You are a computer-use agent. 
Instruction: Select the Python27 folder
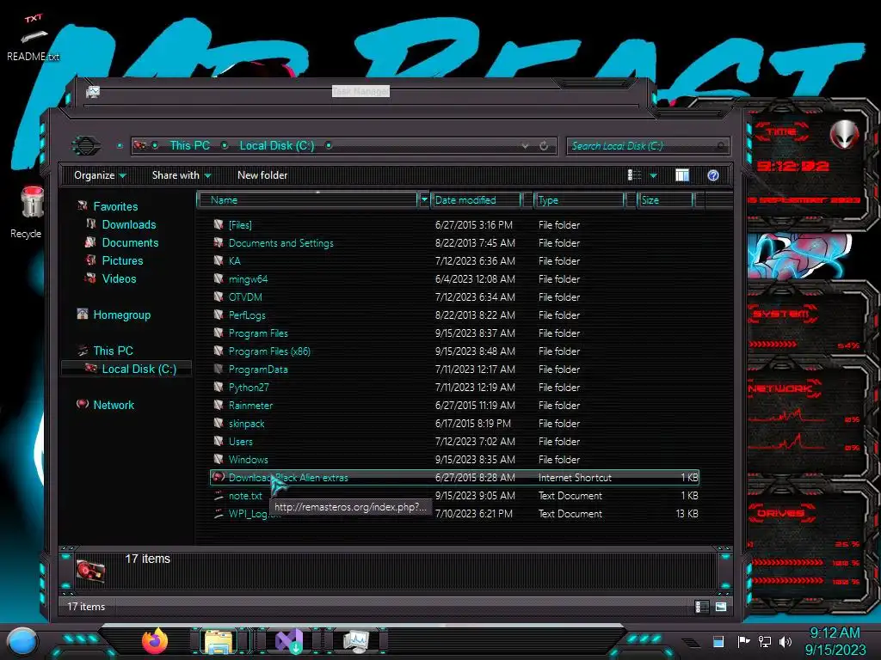click(x=249, y=388)
